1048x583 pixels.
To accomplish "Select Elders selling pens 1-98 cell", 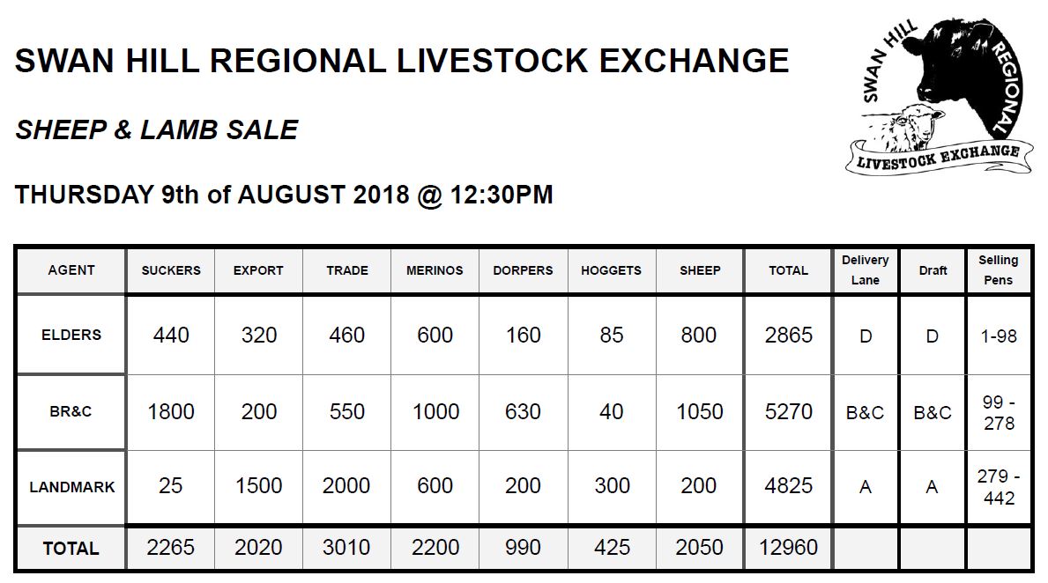I will tap(999, 336).
